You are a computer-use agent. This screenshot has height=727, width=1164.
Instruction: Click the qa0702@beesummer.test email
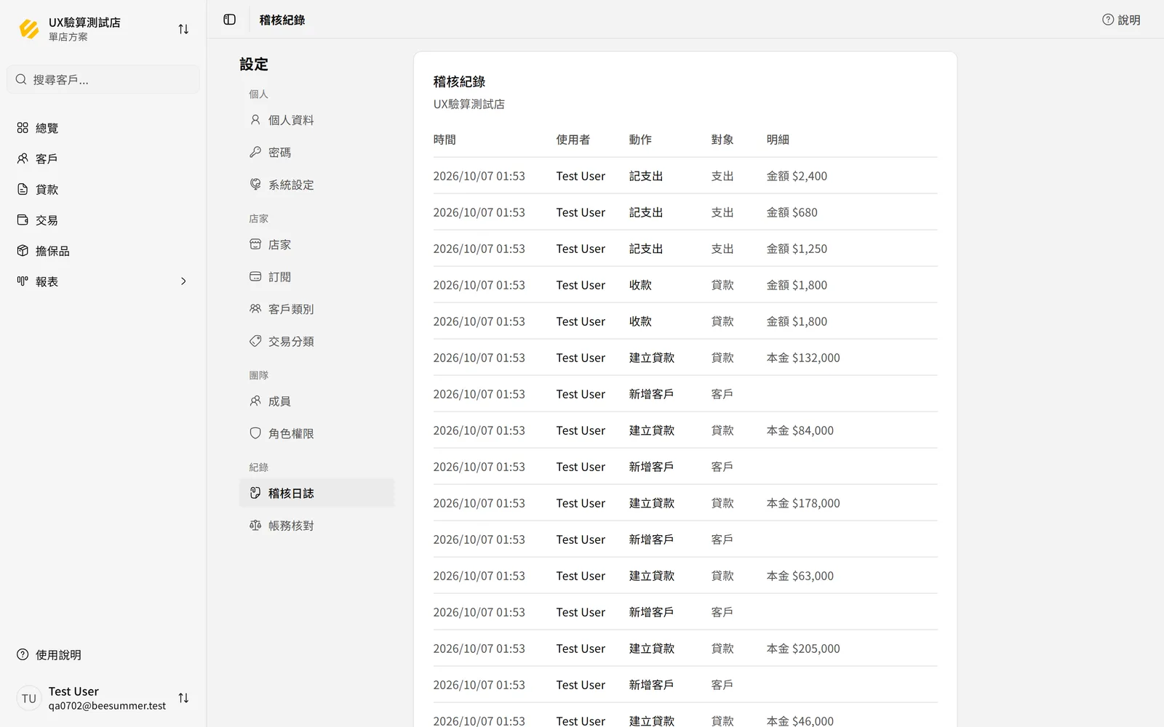[x=107, y=706]
